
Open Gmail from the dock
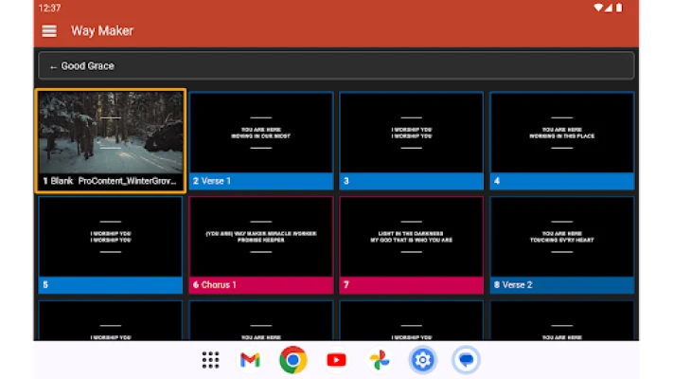coord(250,360)
